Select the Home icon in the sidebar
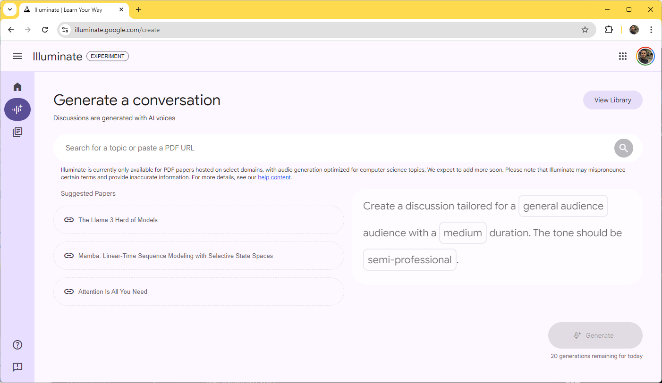The height and width of the screenshot is (383, 662). (x=17, y=87)
